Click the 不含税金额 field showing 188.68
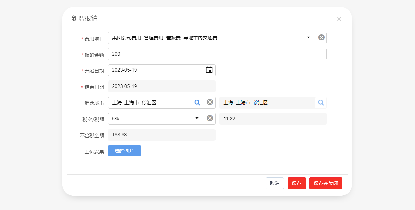 point(161,135)
